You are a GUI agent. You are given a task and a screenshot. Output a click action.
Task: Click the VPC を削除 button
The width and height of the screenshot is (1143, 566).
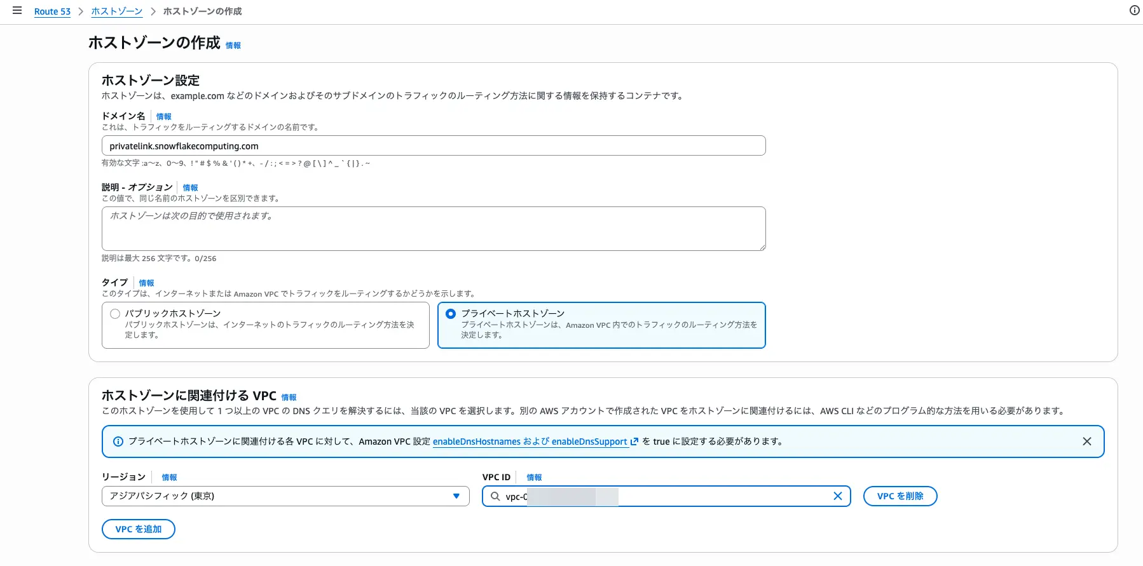900,496
